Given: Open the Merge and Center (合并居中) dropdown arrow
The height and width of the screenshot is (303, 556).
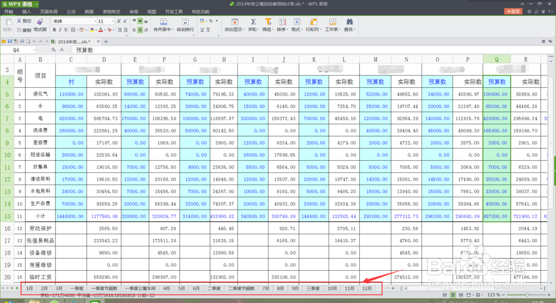Looking at the screenshot, I should (173, 29).
